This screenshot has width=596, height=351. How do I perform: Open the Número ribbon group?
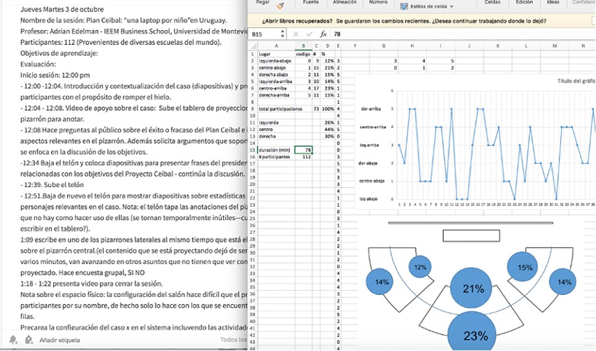pyautogui.click(x=378, y=2)
